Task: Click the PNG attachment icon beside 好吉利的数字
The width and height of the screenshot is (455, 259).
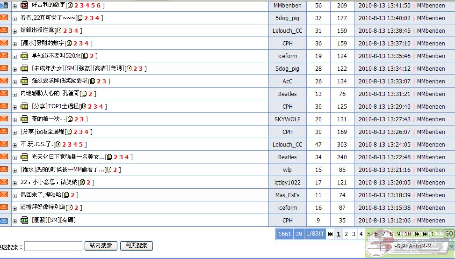Action: [24, 6]
